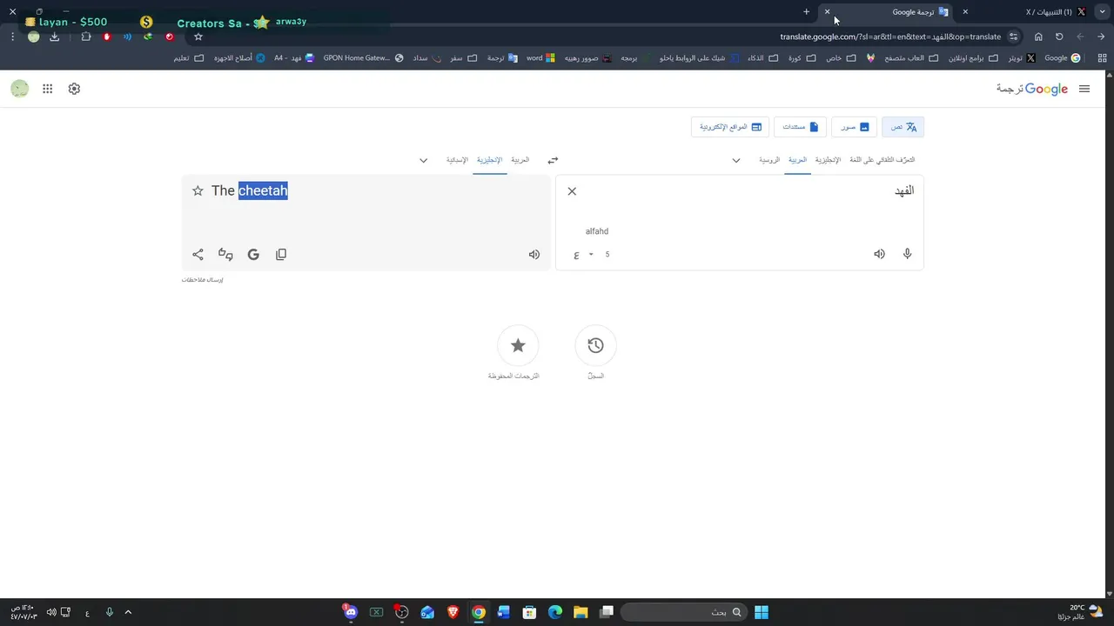1114x626 pixels.
Task: Open the Translate settings gear
Action: click(74, 89)
